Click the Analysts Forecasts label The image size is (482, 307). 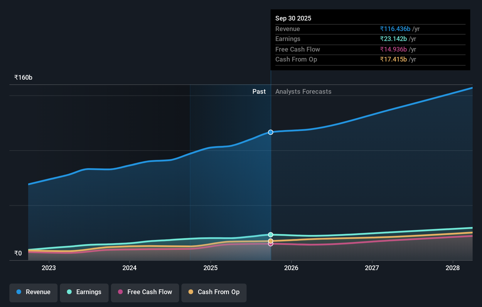tap(303, 91)
